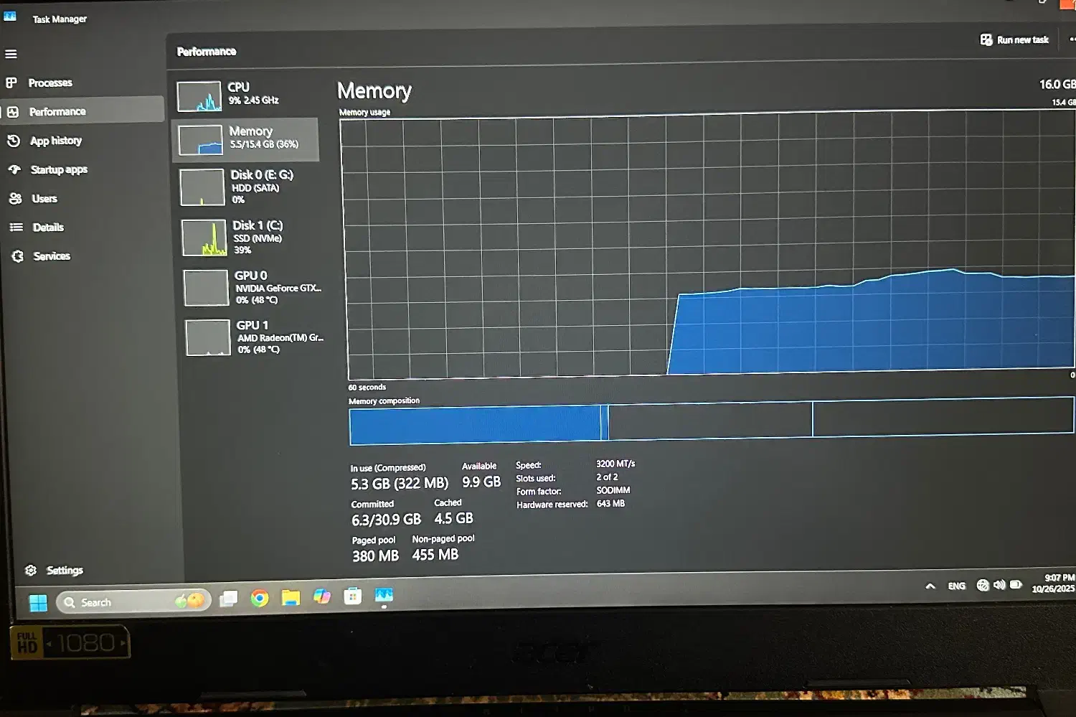Open the App history page
This screenshot has height=717, width=1076.
pyautogui.click(x=55, y=141)
